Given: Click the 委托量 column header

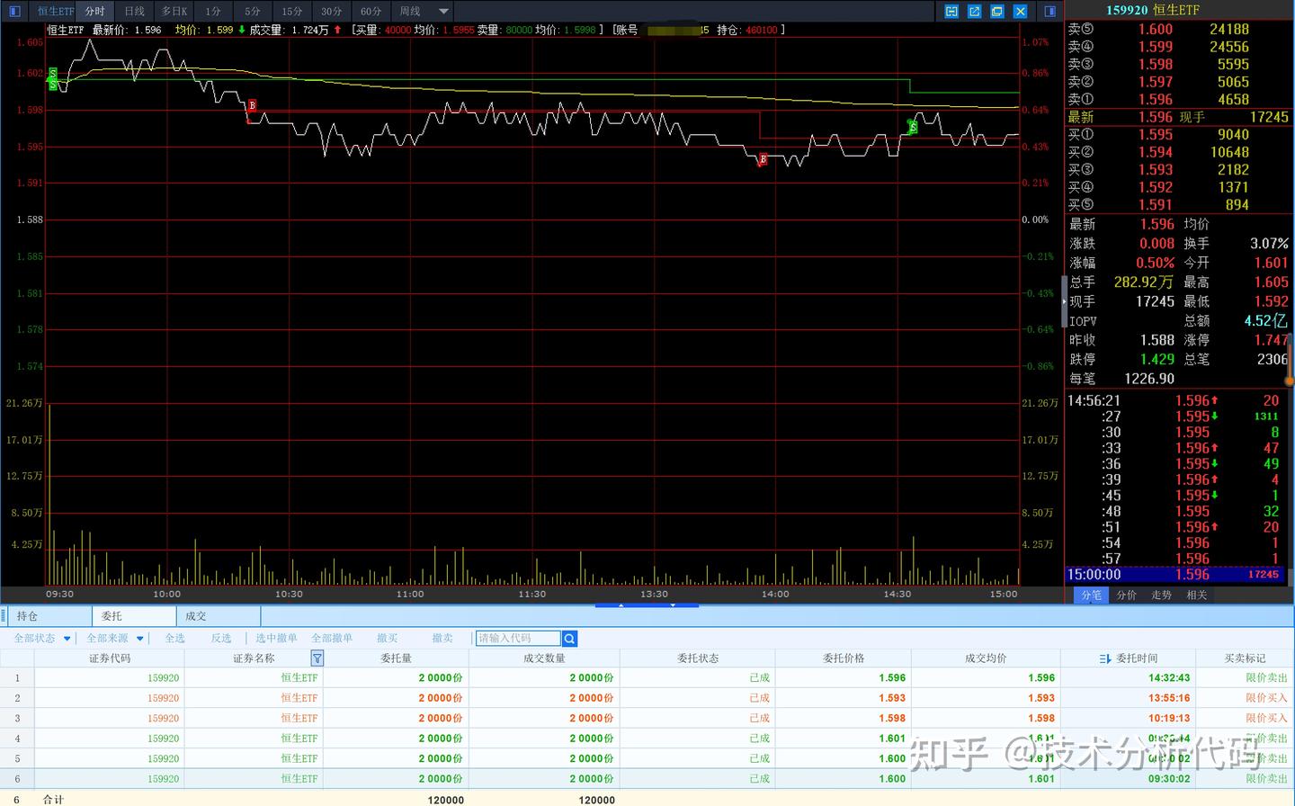Looking at the screenshot, I should tap(396, 658).
